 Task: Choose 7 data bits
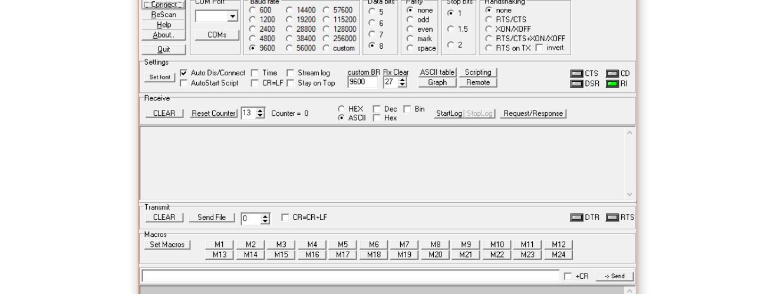372,34
